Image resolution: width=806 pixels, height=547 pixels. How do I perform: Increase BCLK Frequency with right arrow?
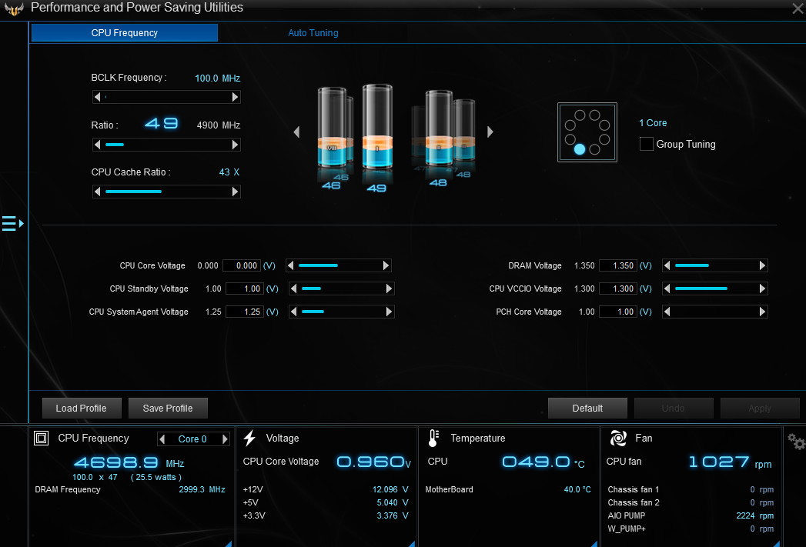click(235, 97)
